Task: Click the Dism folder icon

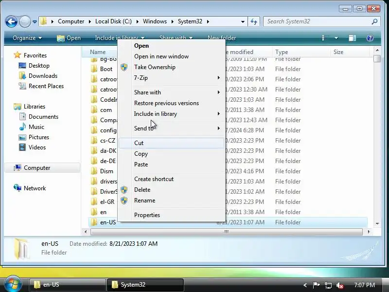Action: [94, 171]
